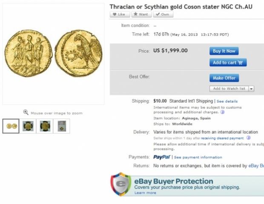The width and height of the screenshot is (264, 204).
Task: Click the Add to cart button
Action: pyautogui.click(x=228, y=62)
